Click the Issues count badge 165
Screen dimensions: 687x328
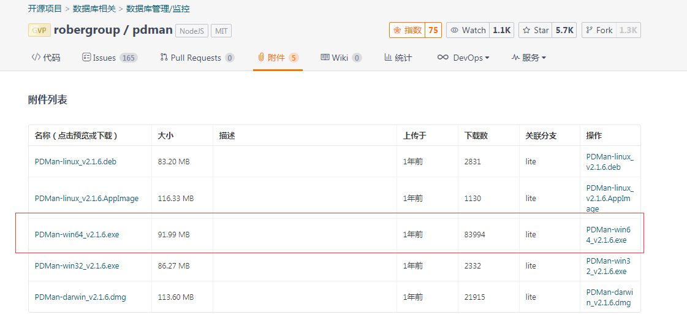coord(128,58)
